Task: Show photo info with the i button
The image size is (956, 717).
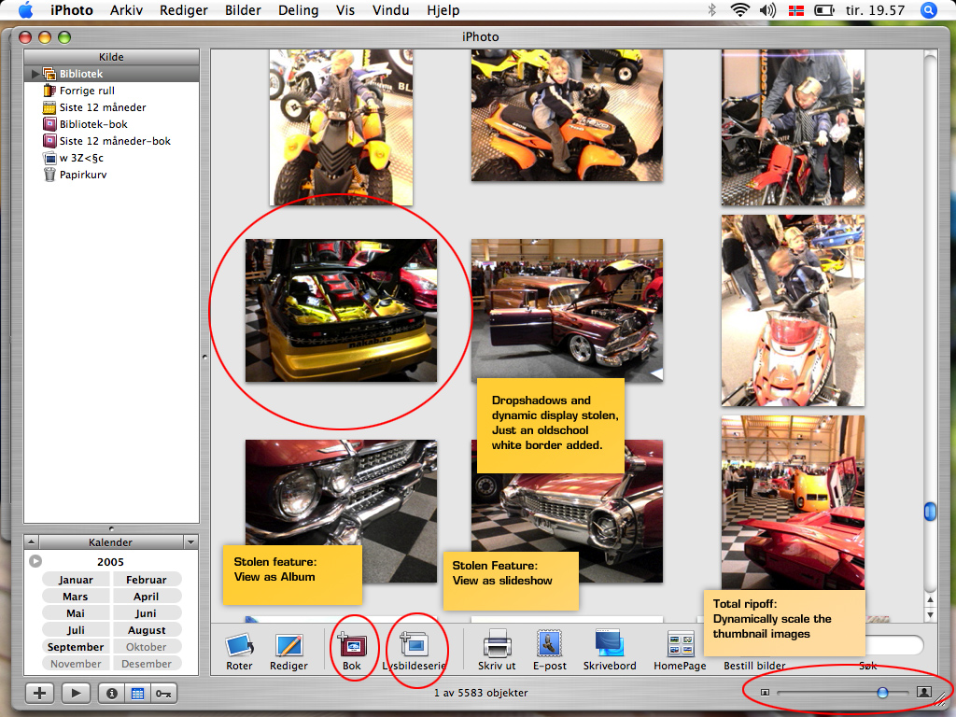Action: pos(112,694)
